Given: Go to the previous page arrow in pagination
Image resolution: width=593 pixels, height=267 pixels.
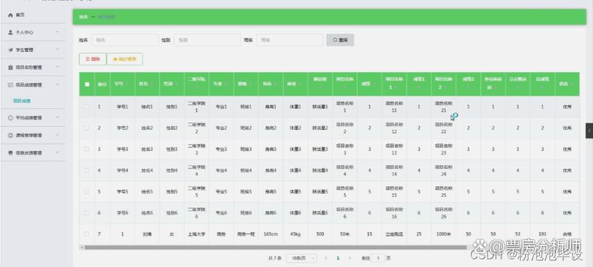Looking at the screenshot, I should pyautogui.click(x=326, y=258).
